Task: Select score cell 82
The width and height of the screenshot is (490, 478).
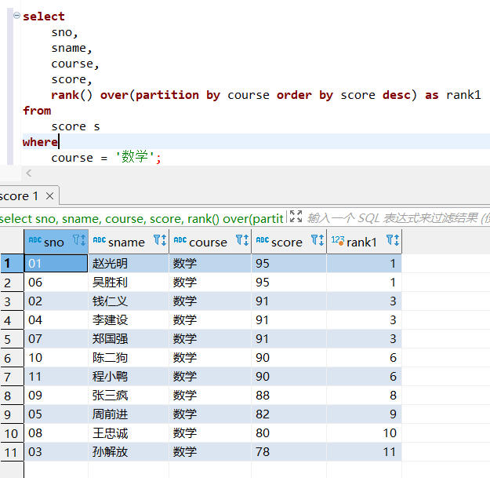Action: (x=289, y=414)
